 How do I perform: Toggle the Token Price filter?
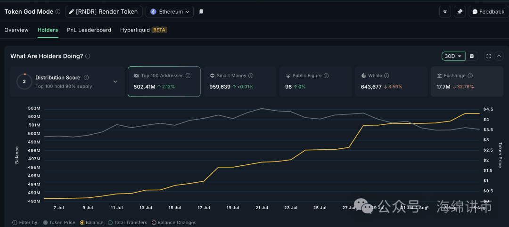click(59, 222)
